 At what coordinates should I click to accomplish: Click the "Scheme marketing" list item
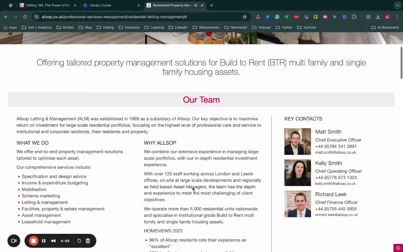[41, 196]
